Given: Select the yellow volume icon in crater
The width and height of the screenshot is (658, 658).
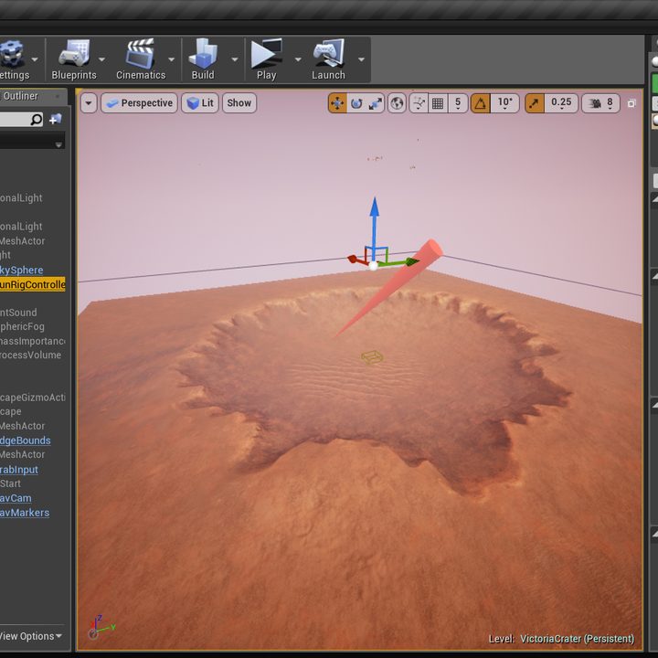Looking at the screenshot, I should [x=372, y=357].
